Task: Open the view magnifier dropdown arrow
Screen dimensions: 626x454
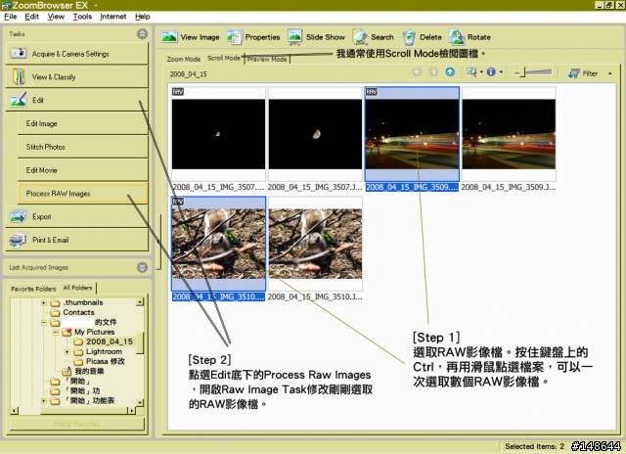Action: (481, 72)
